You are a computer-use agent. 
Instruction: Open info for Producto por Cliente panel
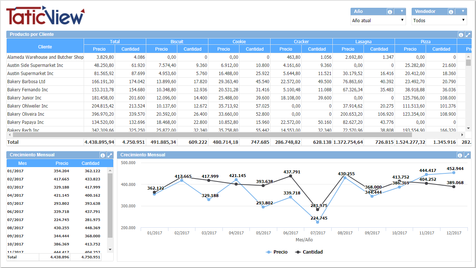(461, 35)
